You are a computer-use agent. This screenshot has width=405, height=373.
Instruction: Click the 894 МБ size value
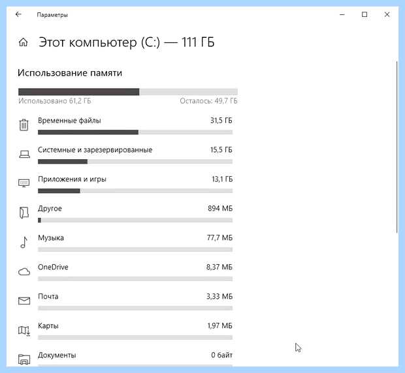[x=220, y=208]
